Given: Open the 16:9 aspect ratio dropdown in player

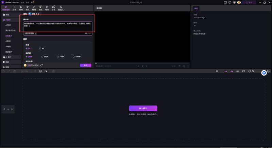Looking at the screenshot, I should (174, 66).
